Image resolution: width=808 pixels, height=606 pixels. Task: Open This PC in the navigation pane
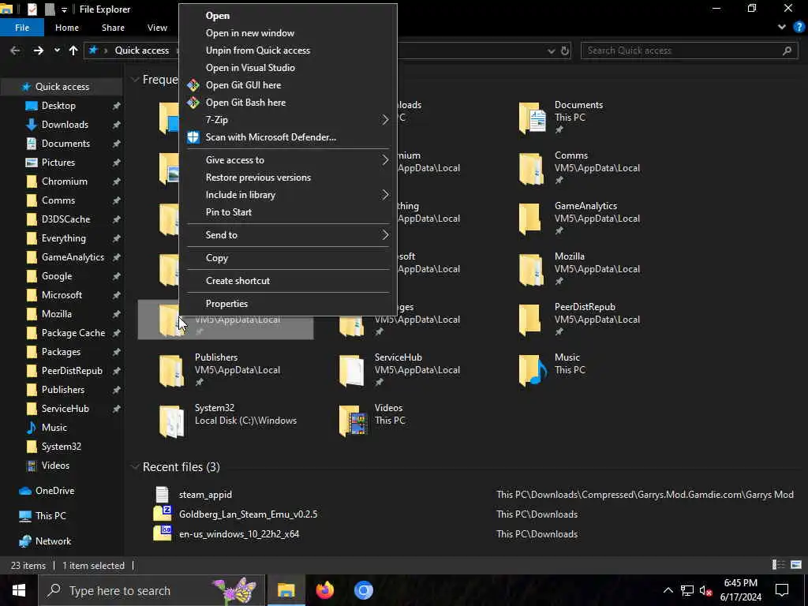(50, 516)
